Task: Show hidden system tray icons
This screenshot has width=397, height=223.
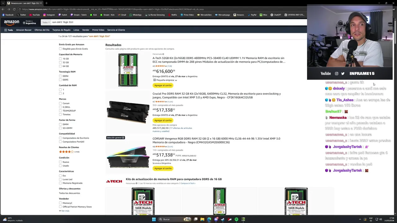Action: tap(360, 219)
